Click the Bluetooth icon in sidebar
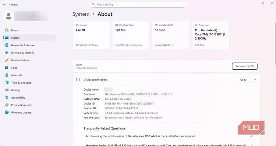276x146 pixels. pos(7,45)
